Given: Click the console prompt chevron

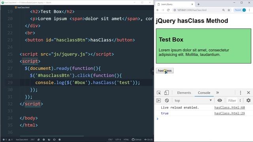Looking at the screenshot, I should click(157, 119).
